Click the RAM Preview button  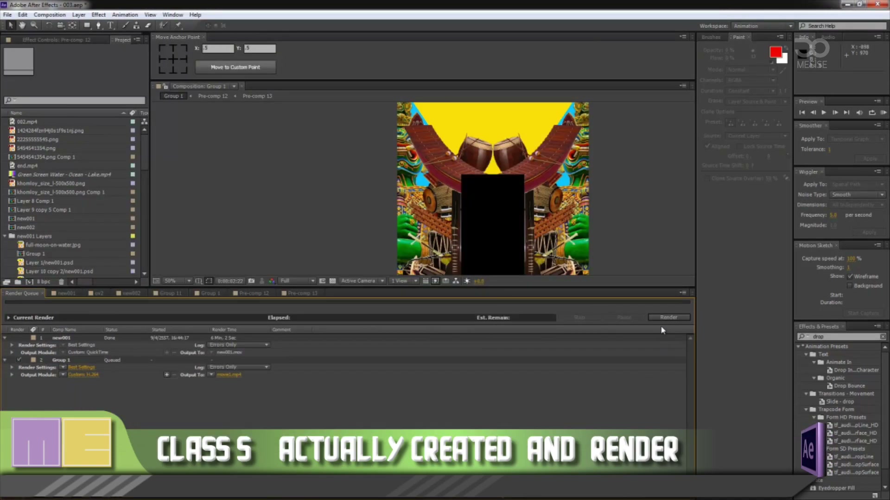click(x=884, y=112)
